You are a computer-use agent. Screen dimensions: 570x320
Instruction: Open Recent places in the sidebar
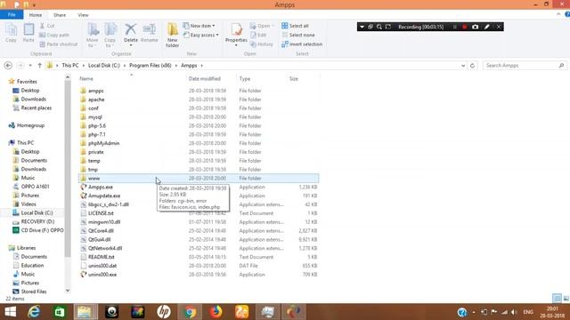click(36, 108)
